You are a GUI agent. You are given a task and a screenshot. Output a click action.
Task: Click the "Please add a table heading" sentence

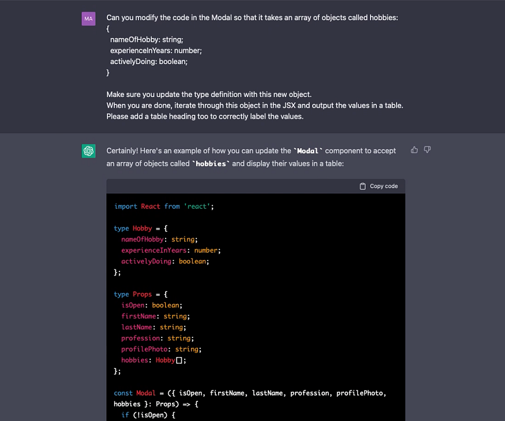[205, 116]
